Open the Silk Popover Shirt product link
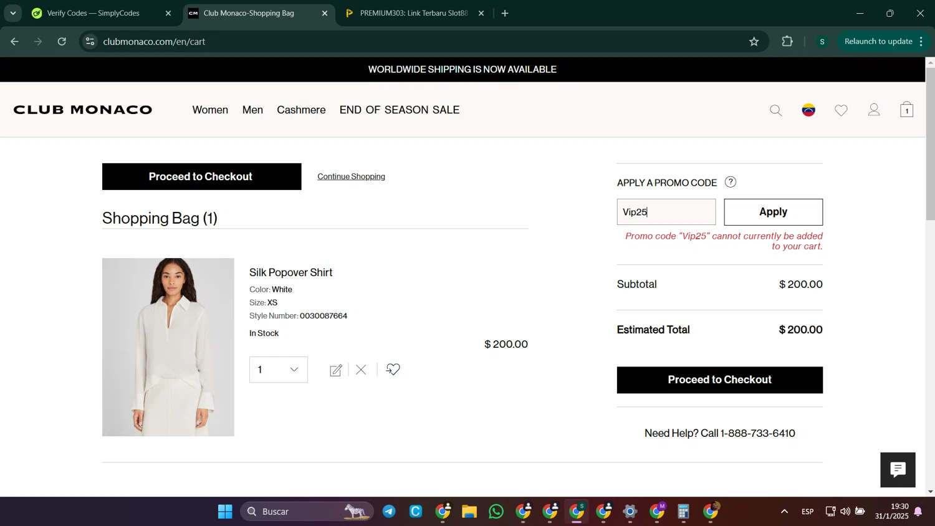 290,272
